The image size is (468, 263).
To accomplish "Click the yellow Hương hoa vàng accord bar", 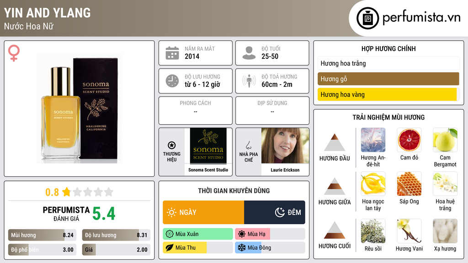I will (388, 95).
